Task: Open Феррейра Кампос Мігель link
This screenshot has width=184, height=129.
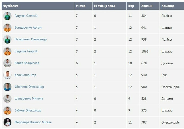Action: (x=33, y=122)
